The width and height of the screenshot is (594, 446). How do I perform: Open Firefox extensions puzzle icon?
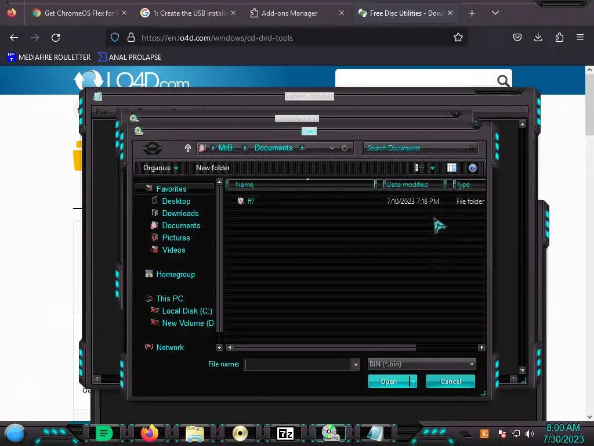(x=559, y=37)
